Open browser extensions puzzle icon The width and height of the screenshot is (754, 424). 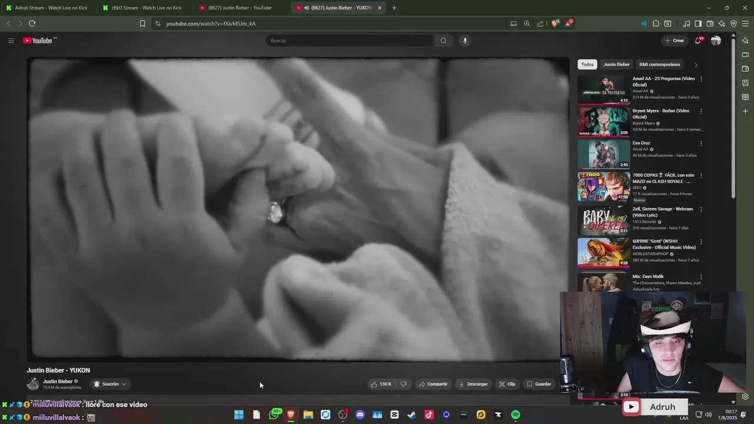pyautogui.click(x=656, y=24)
